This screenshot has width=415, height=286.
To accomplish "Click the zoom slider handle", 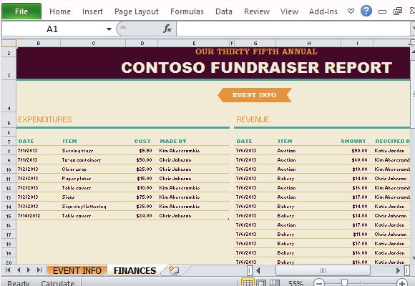I will click(344, 282).
